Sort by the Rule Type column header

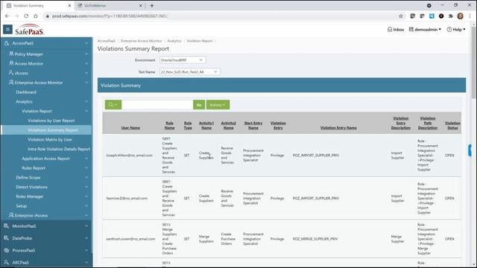tap(188, 126)
